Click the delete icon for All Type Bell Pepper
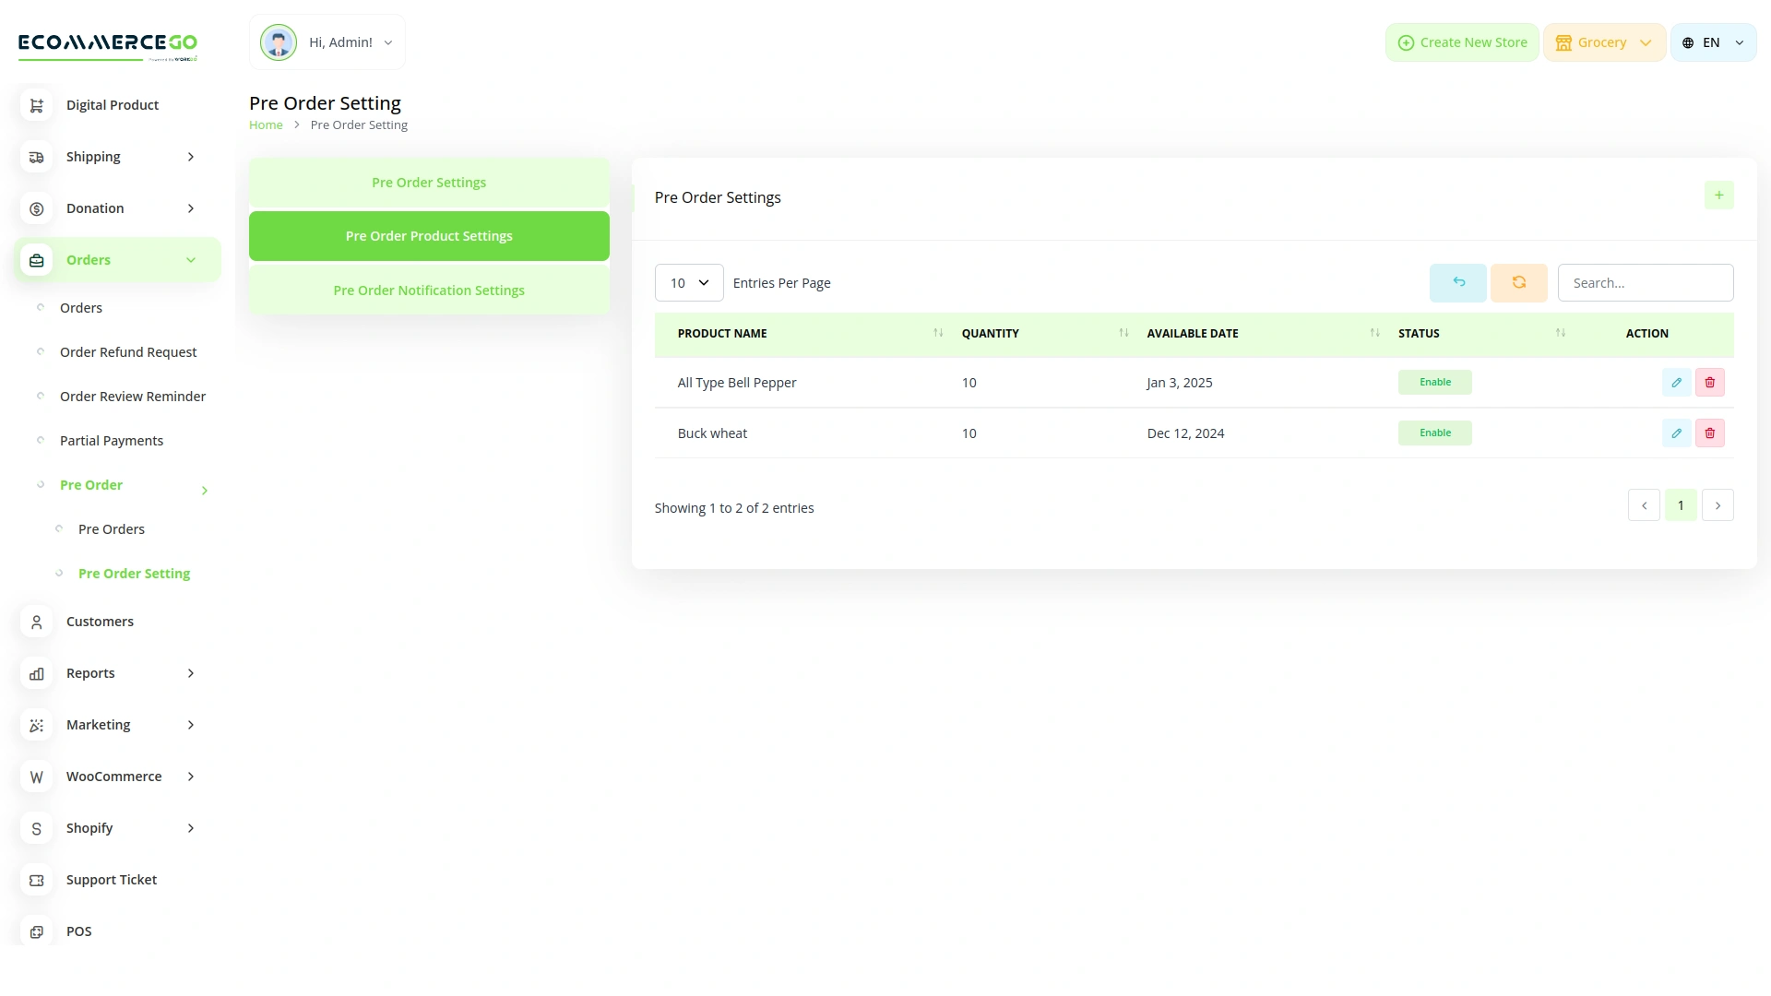The width and height of the screenshot is (1771, 996). tap(1710, 382)
